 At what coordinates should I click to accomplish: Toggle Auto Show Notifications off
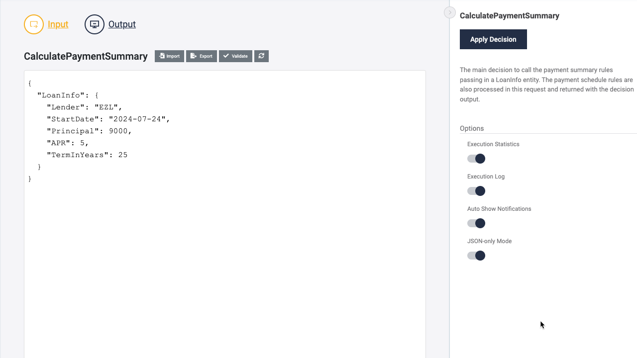point(476,223)
